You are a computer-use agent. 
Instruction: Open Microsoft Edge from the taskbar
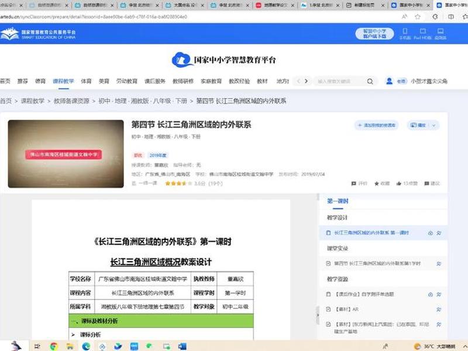(x=86, y=346)
